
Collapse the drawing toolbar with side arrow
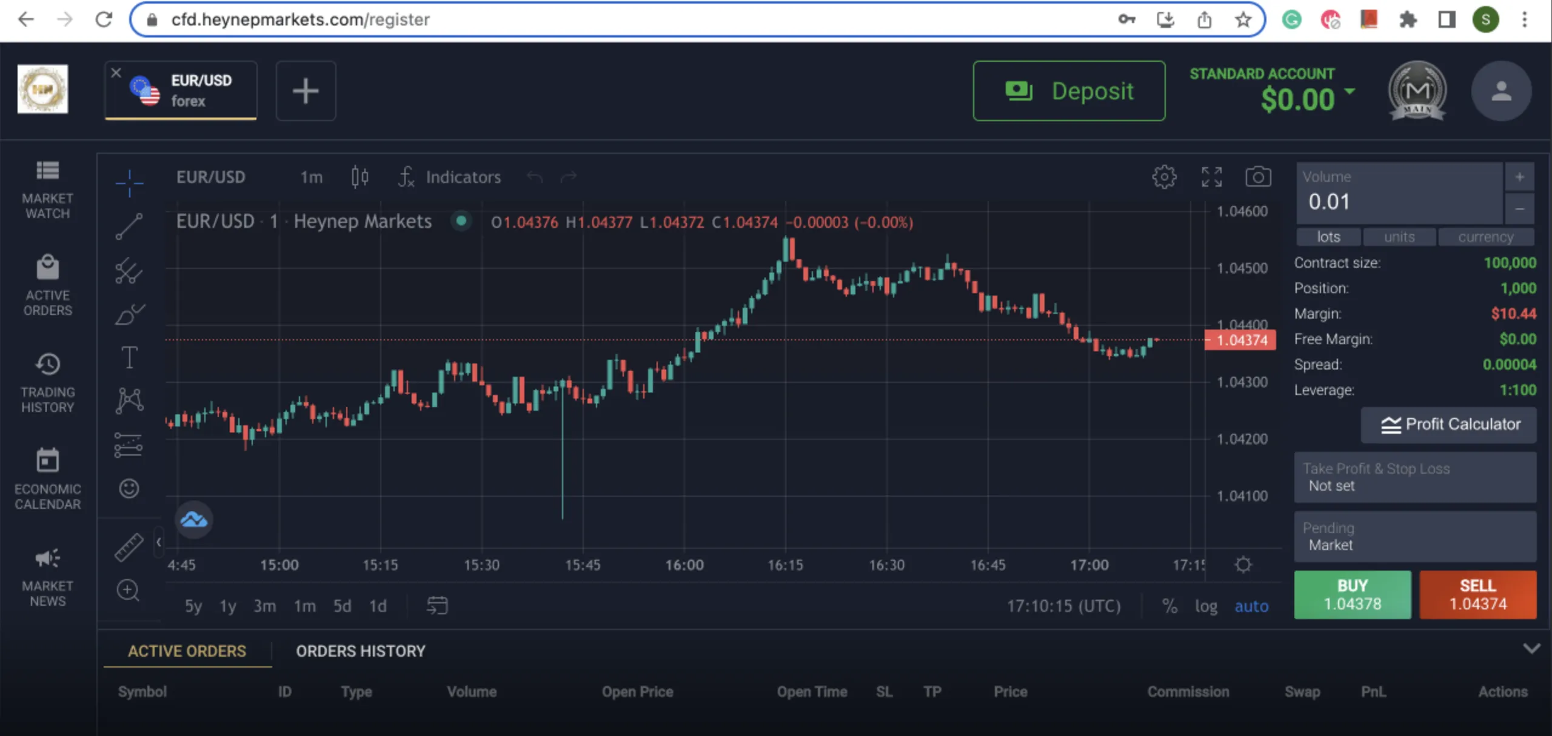coord(158,542)
